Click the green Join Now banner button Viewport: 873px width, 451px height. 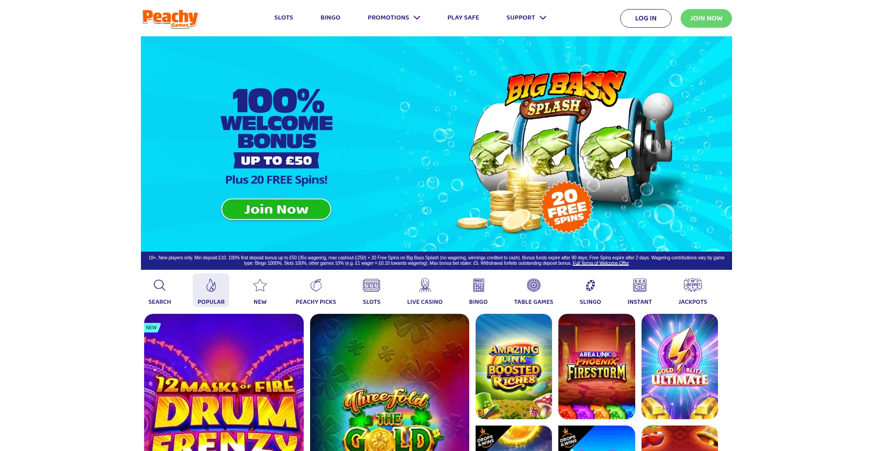click(x=276, y=209)
